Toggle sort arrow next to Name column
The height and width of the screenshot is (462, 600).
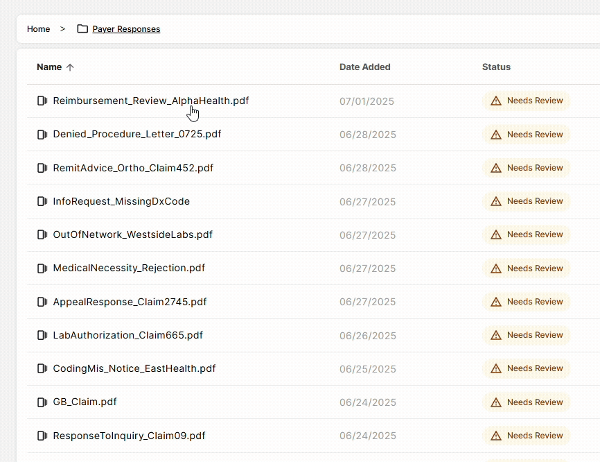[69, 67]
